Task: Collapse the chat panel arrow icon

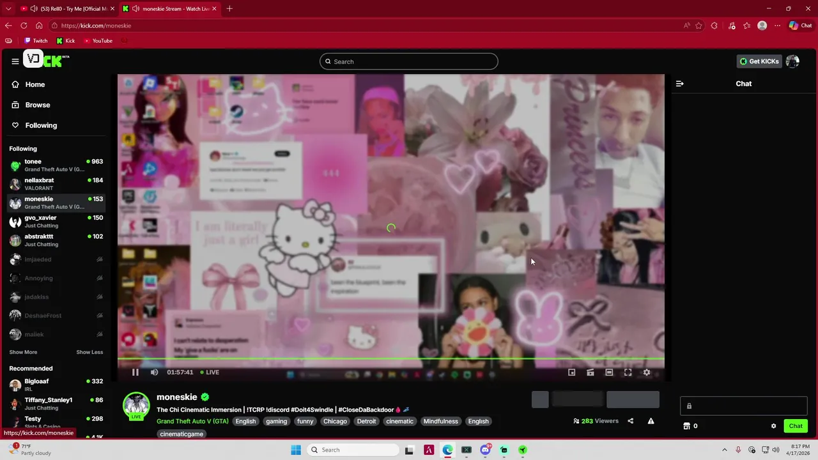Action: [x=679, y=84]
